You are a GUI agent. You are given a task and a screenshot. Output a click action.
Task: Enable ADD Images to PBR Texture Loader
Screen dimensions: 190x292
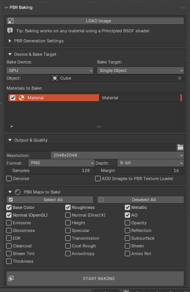pyautogui.click(x=98, y=179)
